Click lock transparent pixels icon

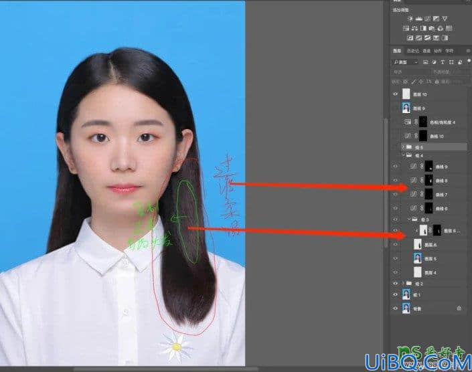[x=406, y=82]
